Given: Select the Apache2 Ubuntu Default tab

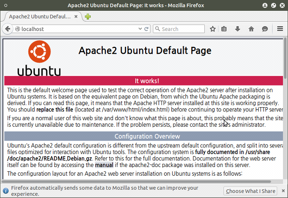Looking at the screenshot, I should click(40, 16).
